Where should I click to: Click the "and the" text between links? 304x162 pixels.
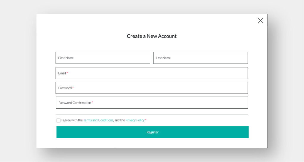[120, 120]
